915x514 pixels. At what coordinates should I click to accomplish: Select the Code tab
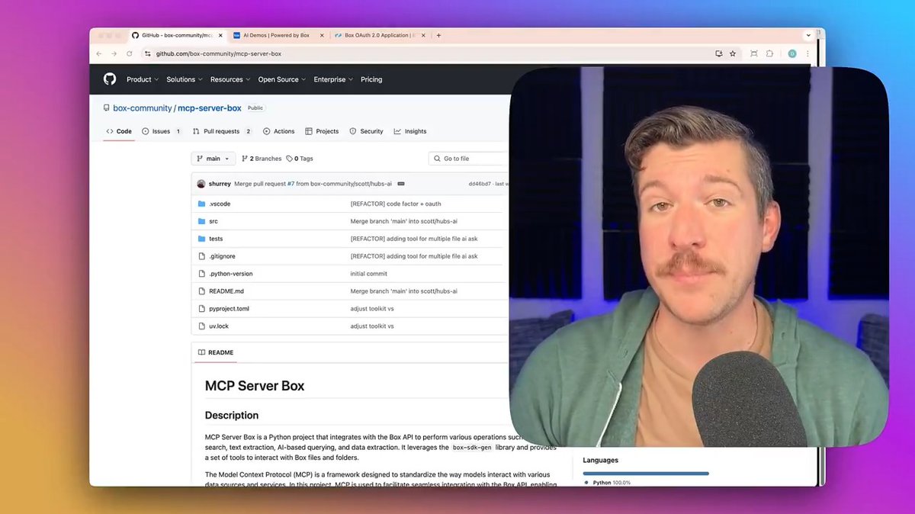pyautogui.click(x=119, y=131)
